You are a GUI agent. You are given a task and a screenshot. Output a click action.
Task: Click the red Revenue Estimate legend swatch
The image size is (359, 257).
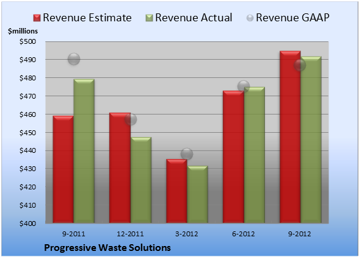tap(37, 18)
